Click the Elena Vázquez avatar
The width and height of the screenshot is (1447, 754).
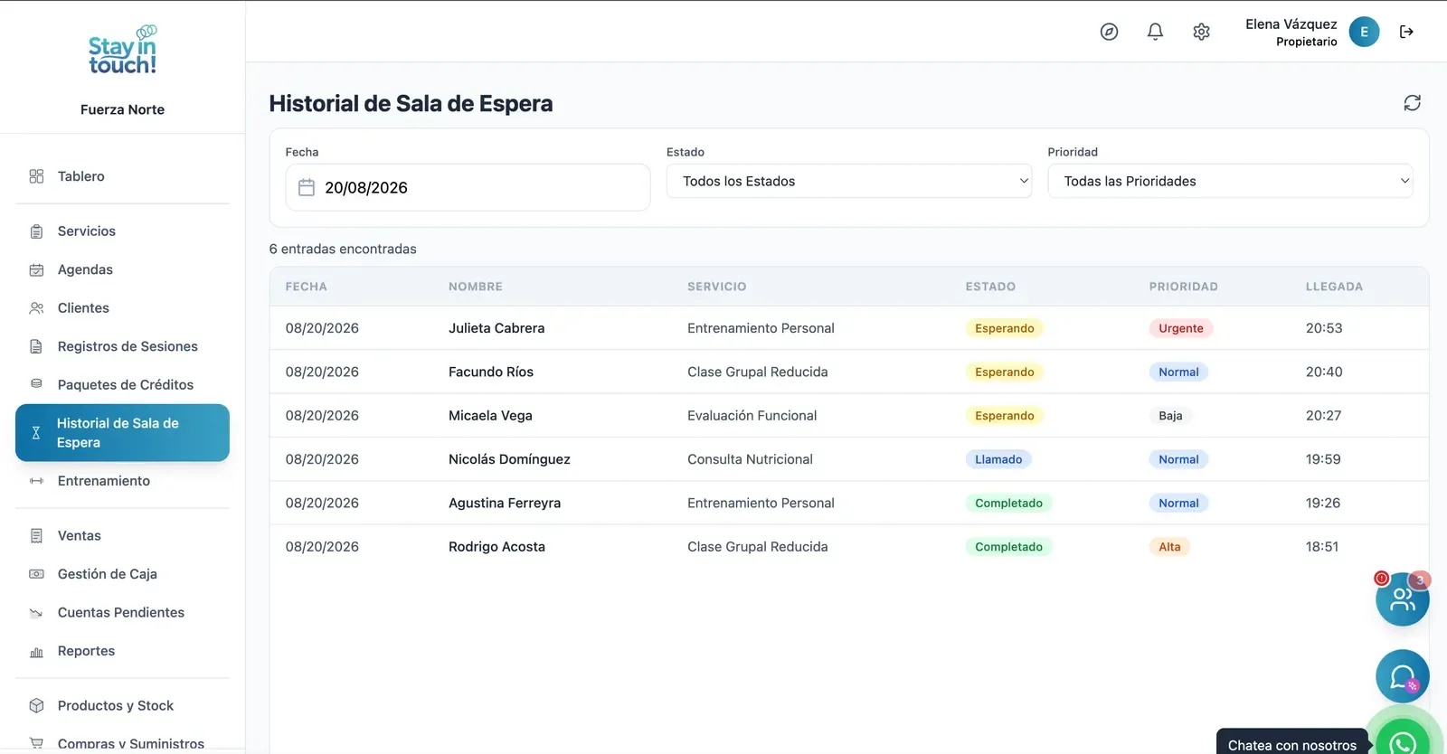(x=1364, y=32)
